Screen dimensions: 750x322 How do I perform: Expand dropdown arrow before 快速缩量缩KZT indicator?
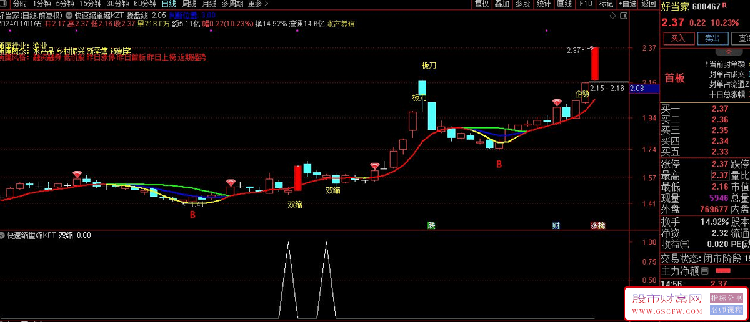point(68,15)
